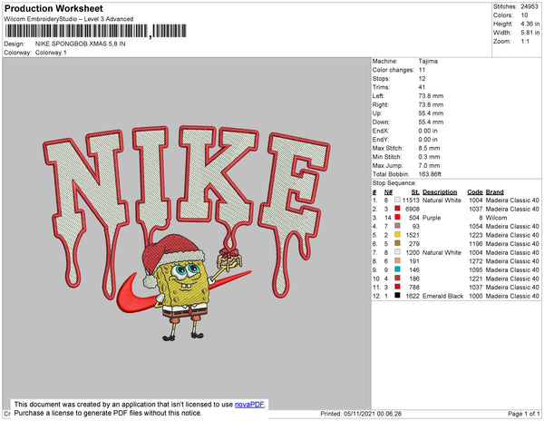Click the Zoom value '1:1'
The image size is (544, 421).
tap(525, 42)
